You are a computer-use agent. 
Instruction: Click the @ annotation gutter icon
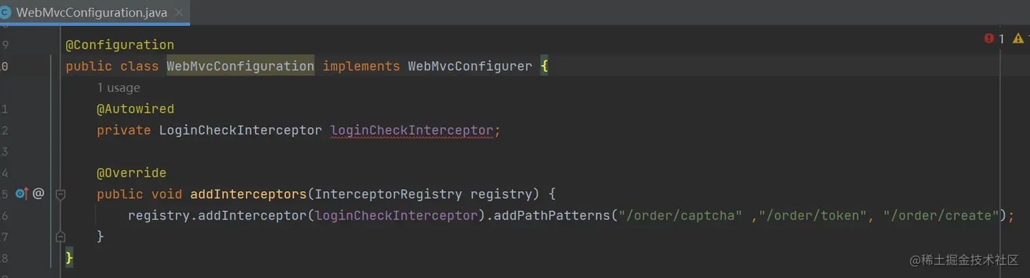[x=38, y=194]
